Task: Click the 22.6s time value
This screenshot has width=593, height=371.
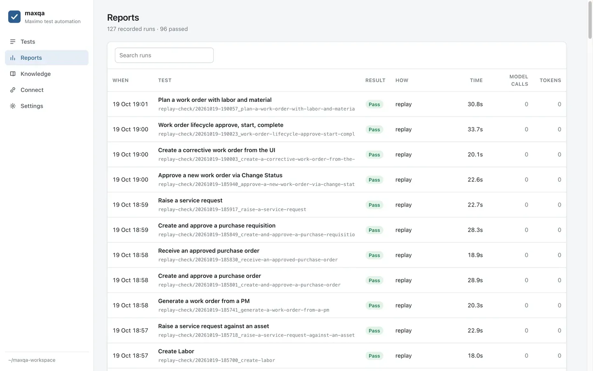Action: click(475, 180)
